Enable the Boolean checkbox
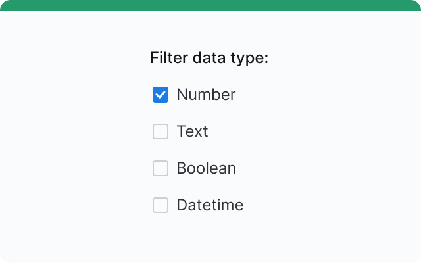This screenshot has height=263, width=421. [x=161, y=168]
